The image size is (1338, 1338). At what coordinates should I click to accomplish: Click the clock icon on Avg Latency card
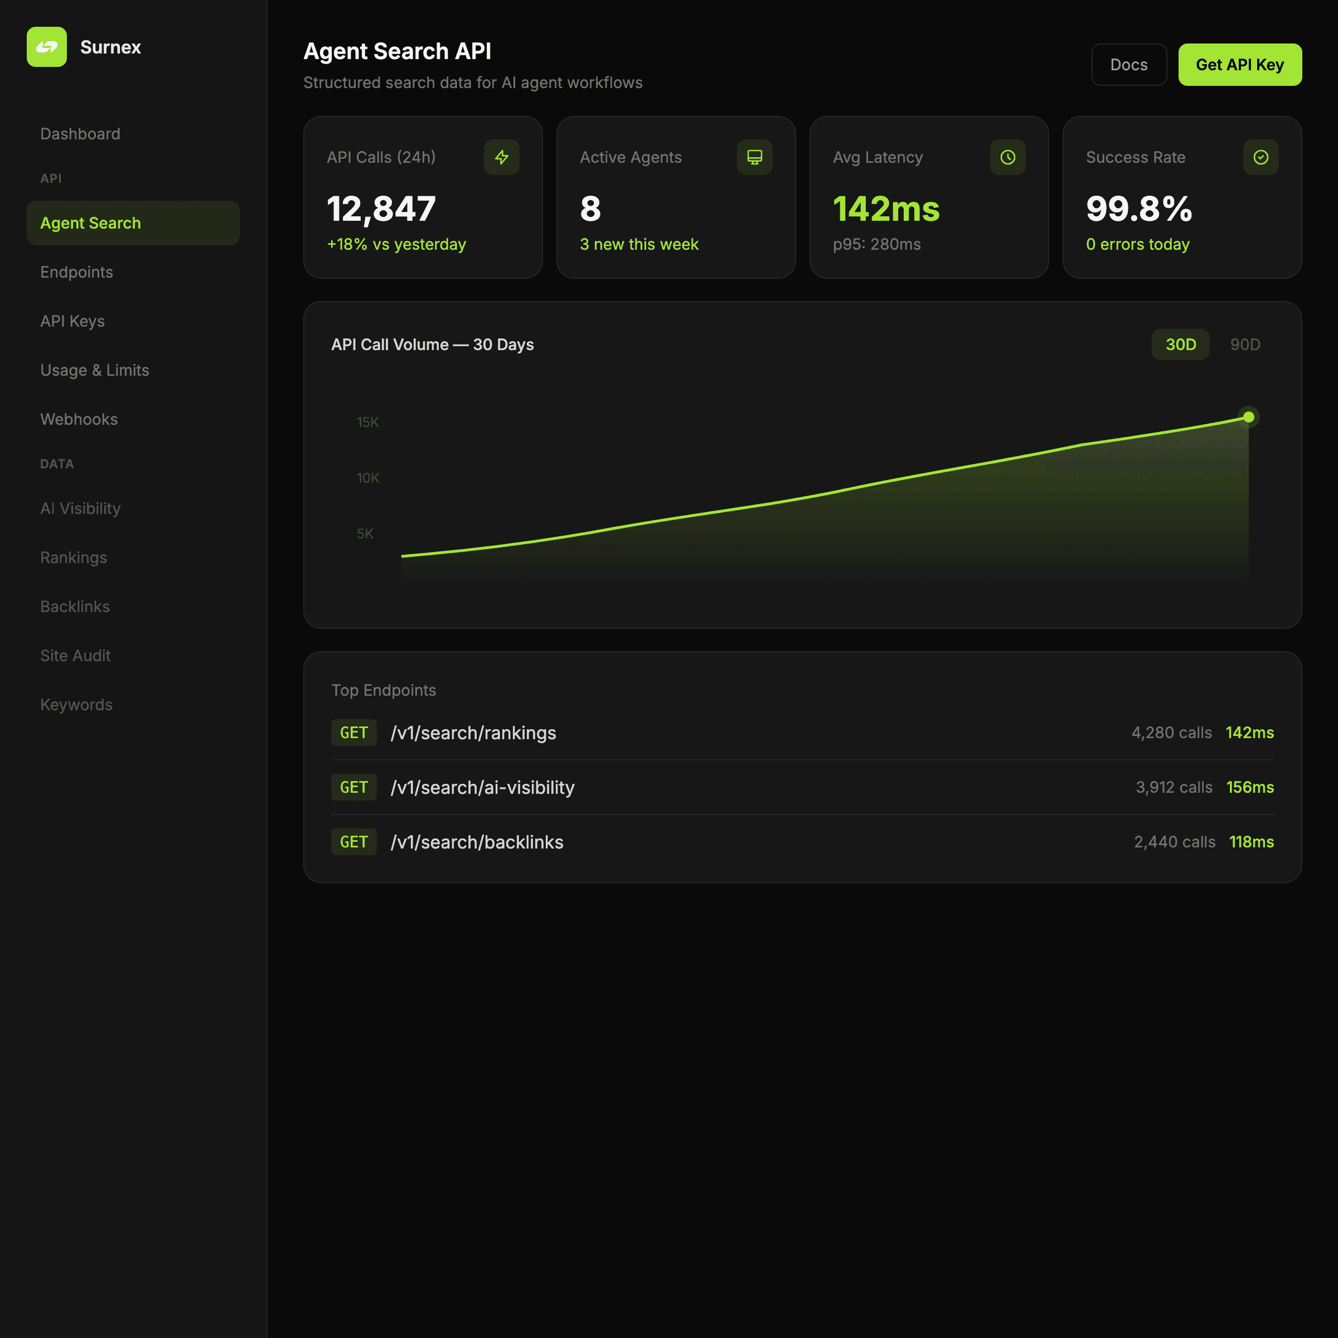(1007, 157)
